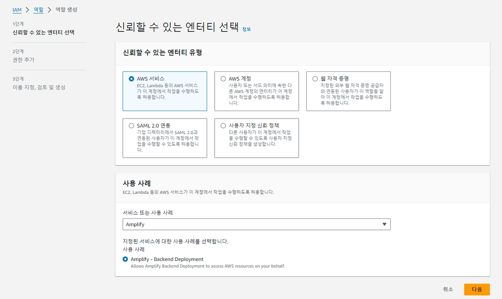Go to IAM breadcrumb link
Screen dimensions: 502x299
pos(17,9)
